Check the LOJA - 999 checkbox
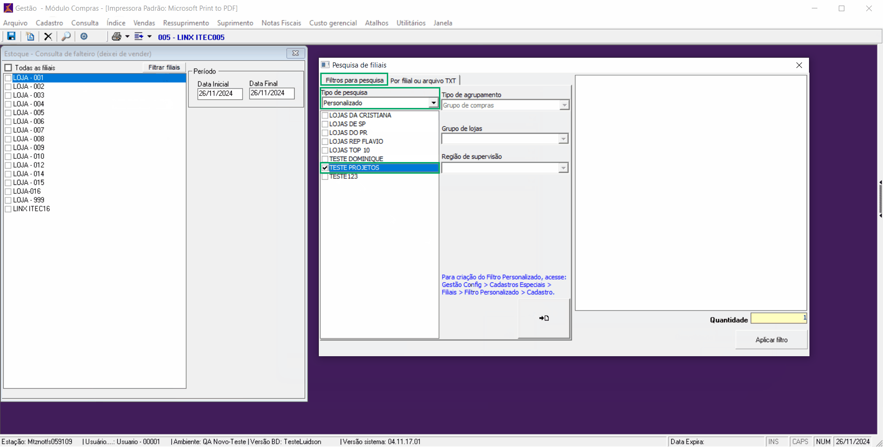The image size is (883, 447). 8,200
